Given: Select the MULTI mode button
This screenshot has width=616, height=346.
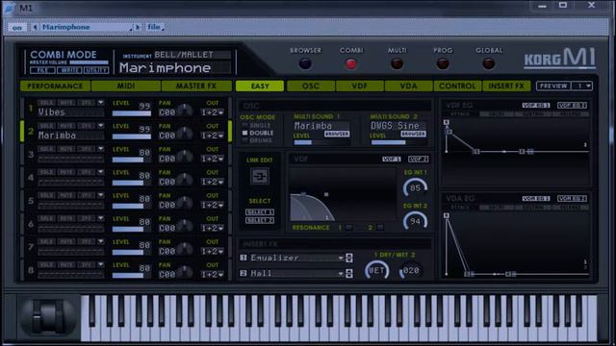Looking at the screenshot, I should [397, 63].
